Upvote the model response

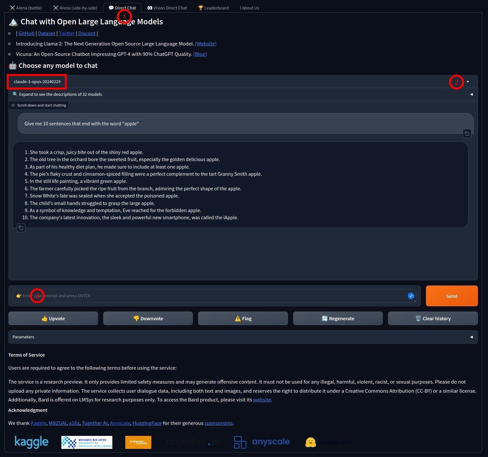coord(53,319)
